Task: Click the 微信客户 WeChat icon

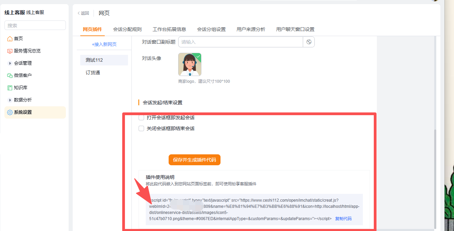Action: coord(10,75)
